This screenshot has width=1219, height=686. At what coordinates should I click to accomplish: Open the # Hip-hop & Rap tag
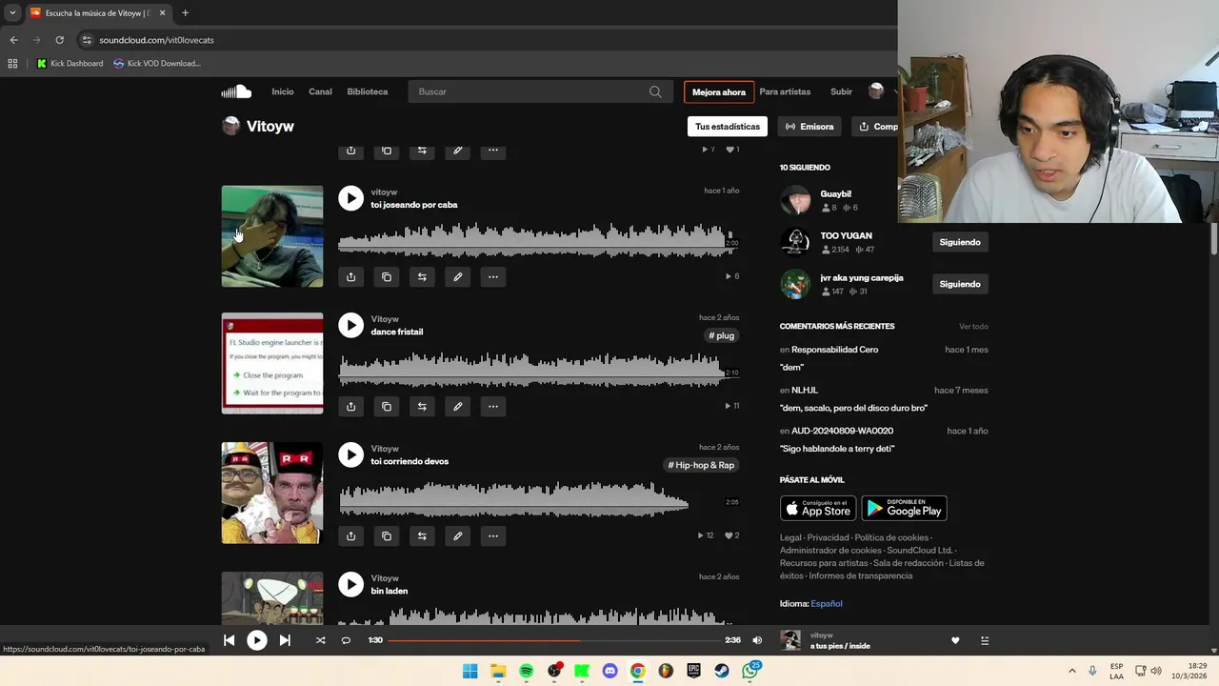click(x=702, y=465)
